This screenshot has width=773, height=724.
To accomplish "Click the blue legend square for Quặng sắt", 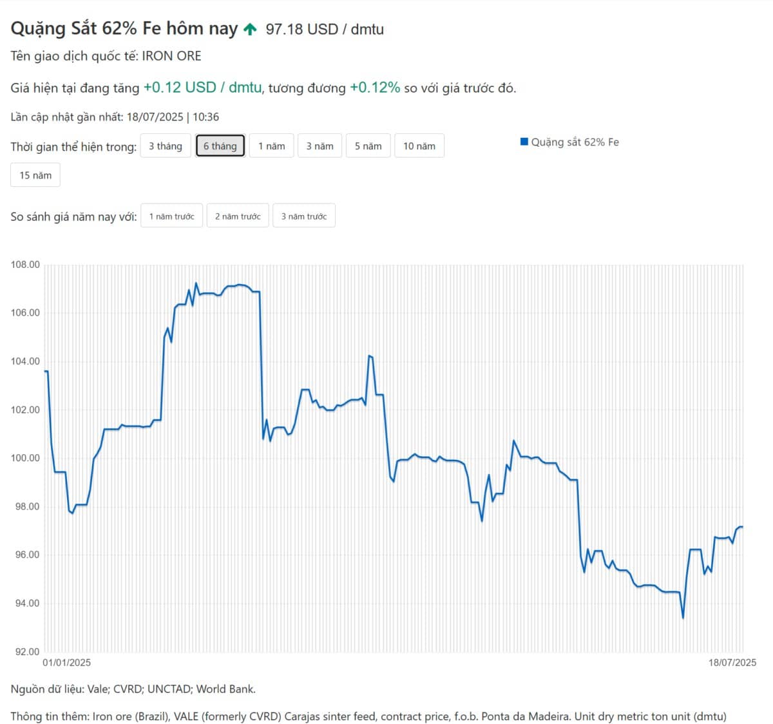I will point(524,142).
